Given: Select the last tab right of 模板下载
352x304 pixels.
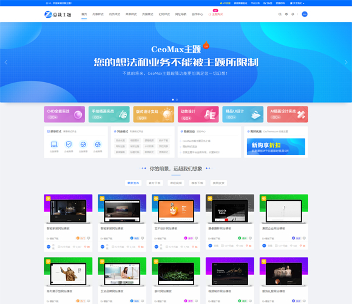Looking at the screenshot, I should coord(218,183).
